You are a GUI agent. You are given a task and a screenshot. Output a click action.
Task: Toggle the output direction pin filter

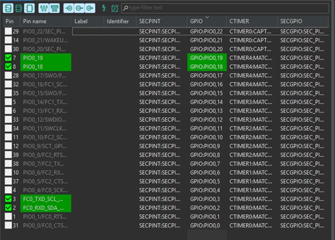tap(90, 8)
